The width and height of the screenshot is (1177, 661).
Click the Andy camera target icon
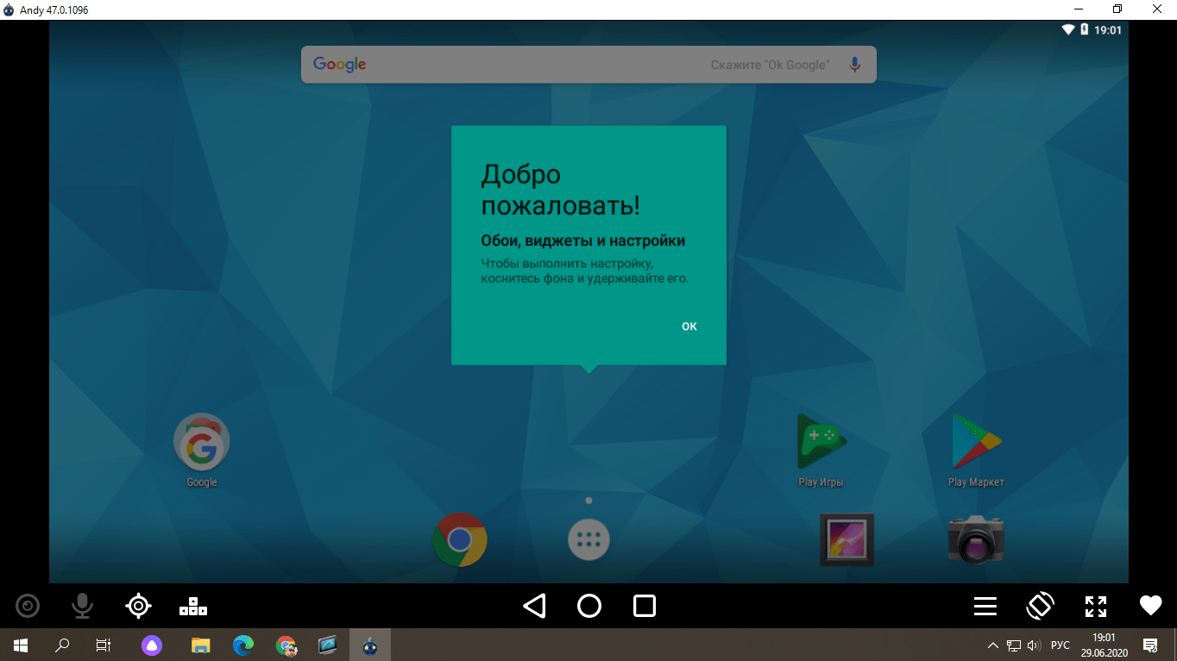pos(28,607)
